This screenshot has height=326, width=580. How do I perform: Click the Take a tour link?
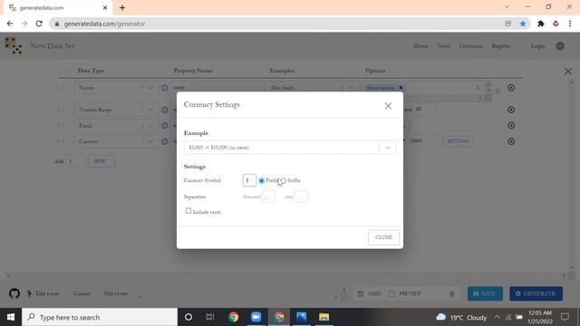tap(43, 293)
